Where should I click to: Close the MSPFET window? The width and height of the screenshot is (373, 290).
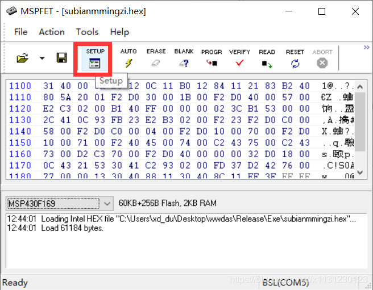click(355, 11)
